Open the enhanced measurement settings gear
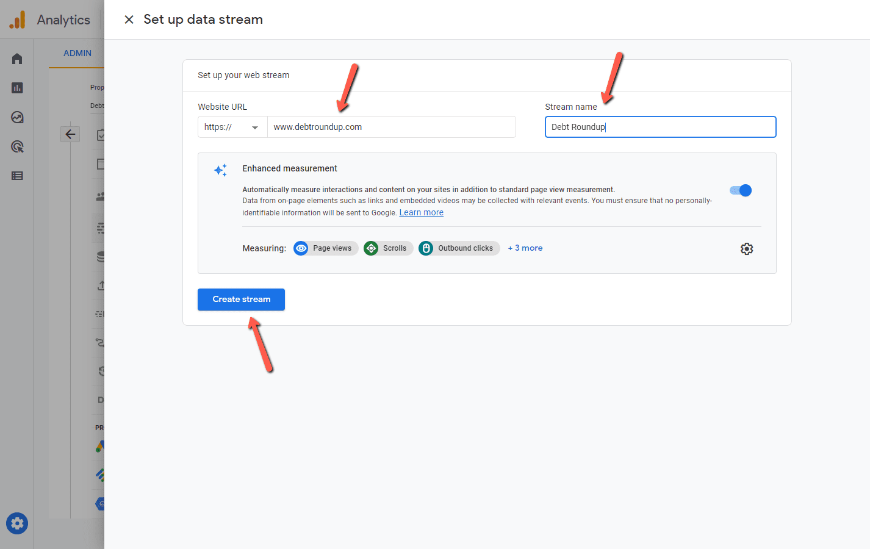 point(747,248)
